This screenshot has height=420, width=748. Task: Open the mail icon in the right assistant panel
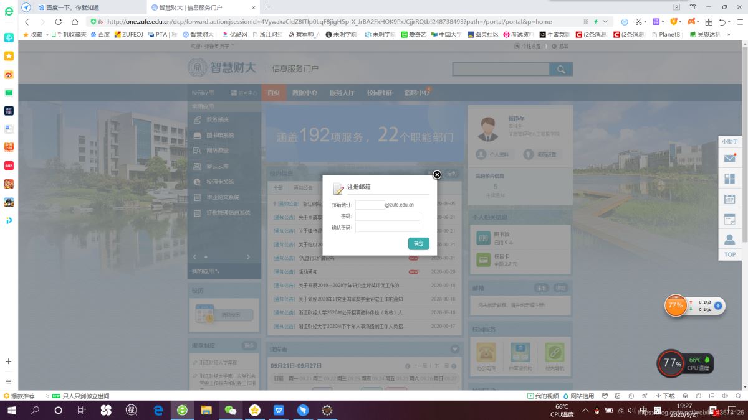pos(730,159)
